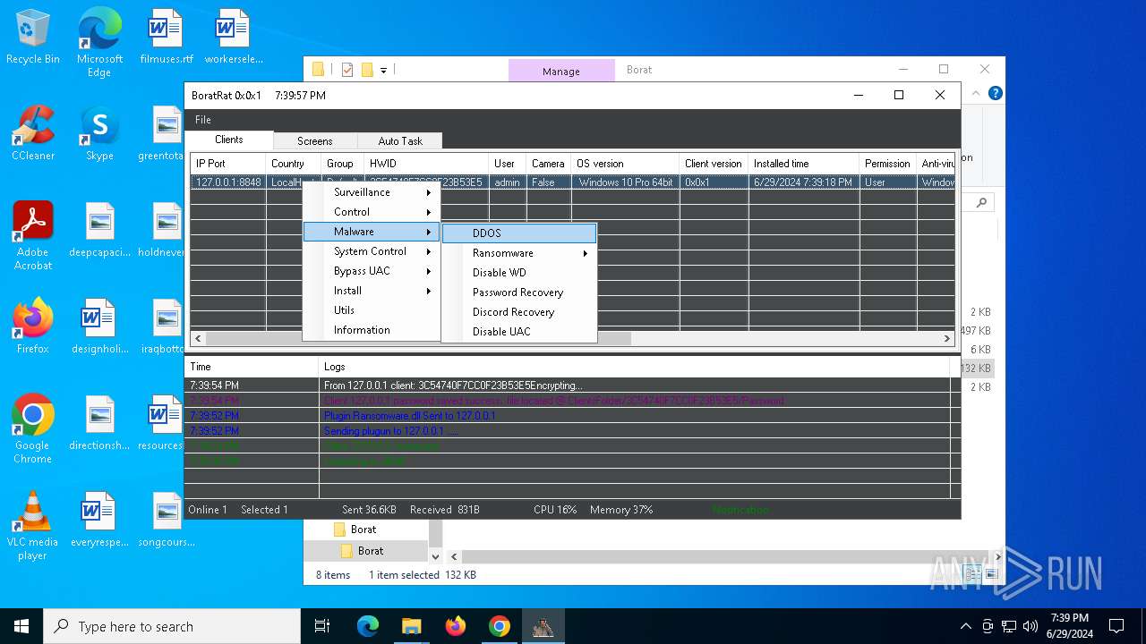Open Google Chrome desktop shortcut

pos(32,428)
